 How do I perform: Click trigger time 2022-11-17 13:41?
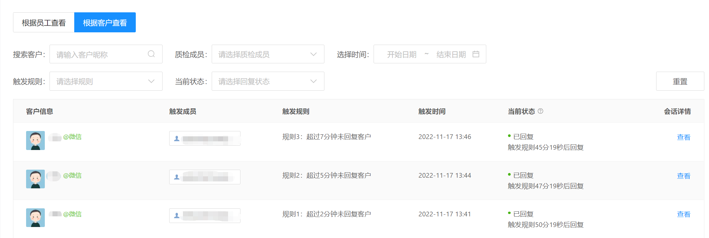(445, 214)
